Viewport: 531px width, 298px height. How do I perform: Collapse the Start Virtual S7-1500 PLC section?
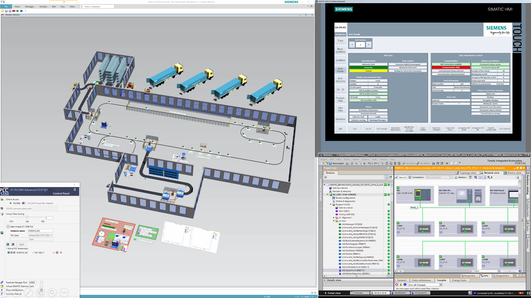click(8, 226)
